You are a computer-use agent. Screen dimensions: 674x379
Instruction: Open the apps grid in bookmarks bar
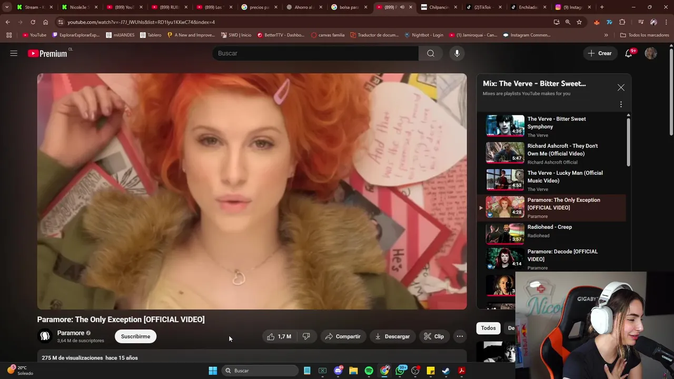point(9,35)
